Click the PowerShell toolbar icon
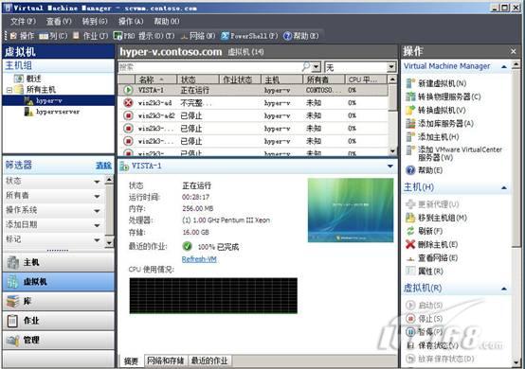Viewport: 525px width, 369px height. (225, 35)
